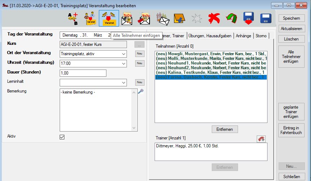
Task: Click the red X delete icon in toolbar
Action: [214, 18]
